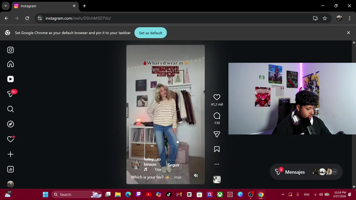Image resolution: width=356 pixels, height=200 pixels.
Task: Open OBS Studio from the taskbar
Action: [251, 194]
